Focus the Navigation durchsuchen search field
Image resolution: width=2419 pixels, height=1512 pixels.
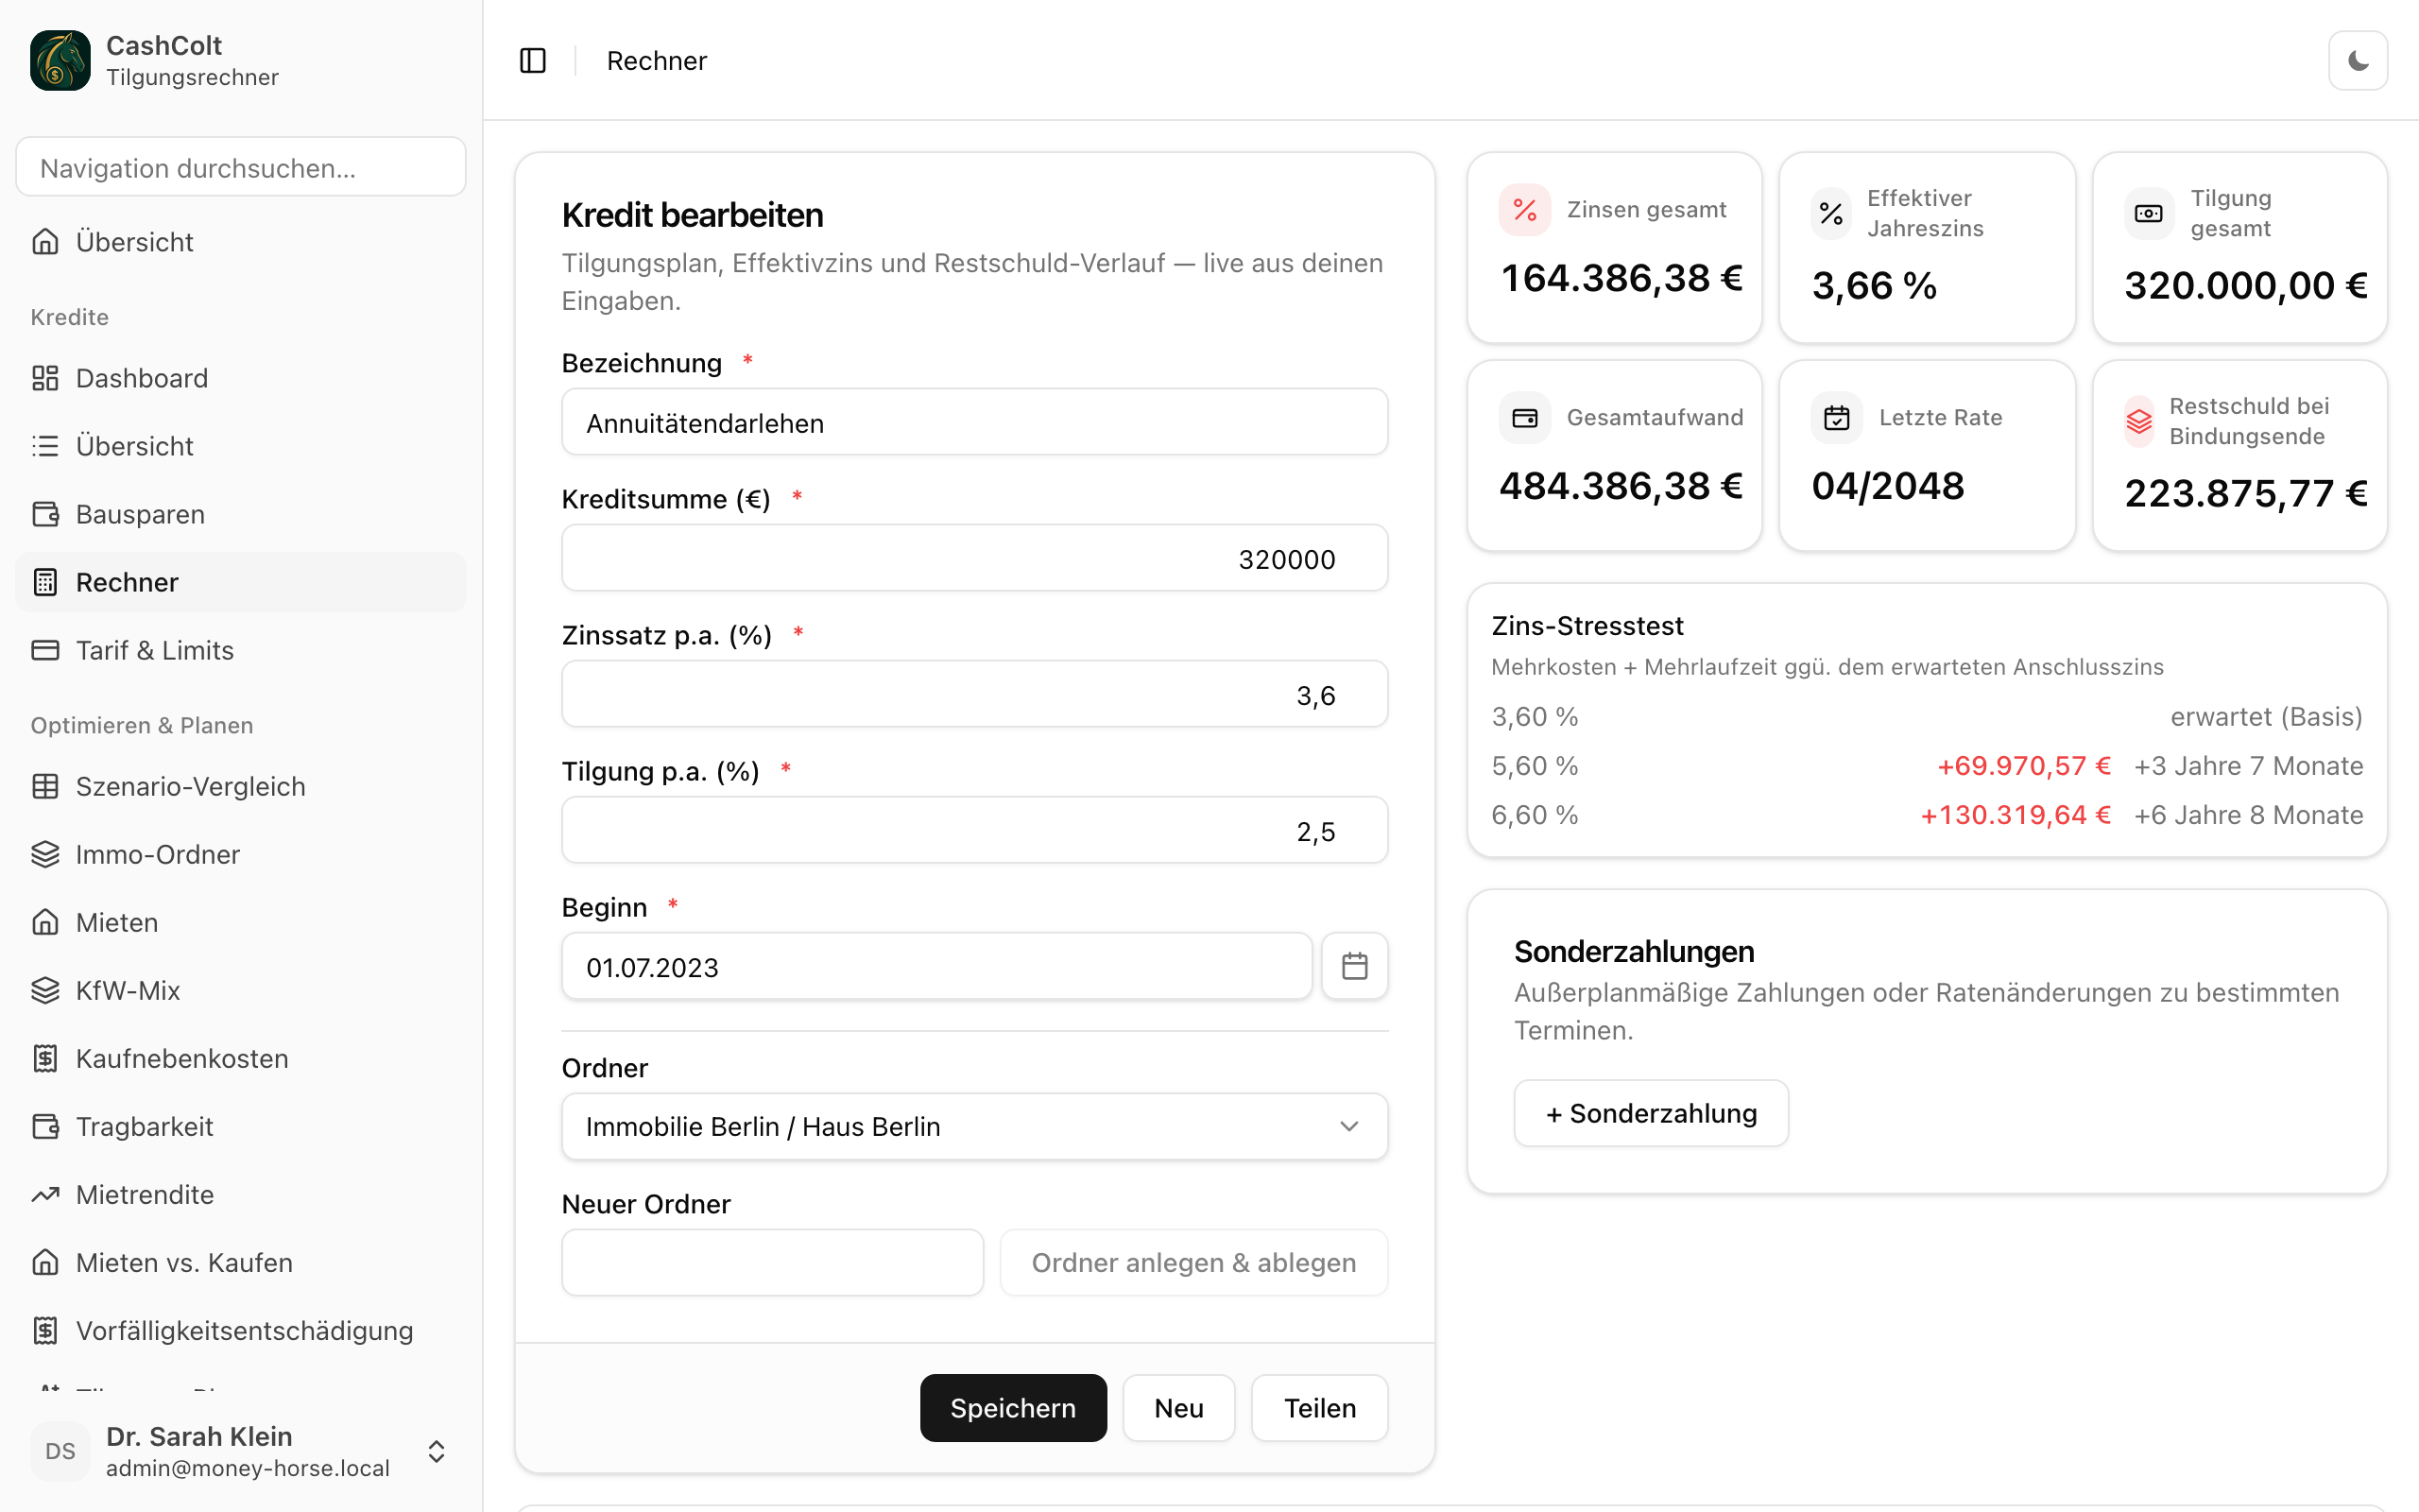tap(241, 167)
